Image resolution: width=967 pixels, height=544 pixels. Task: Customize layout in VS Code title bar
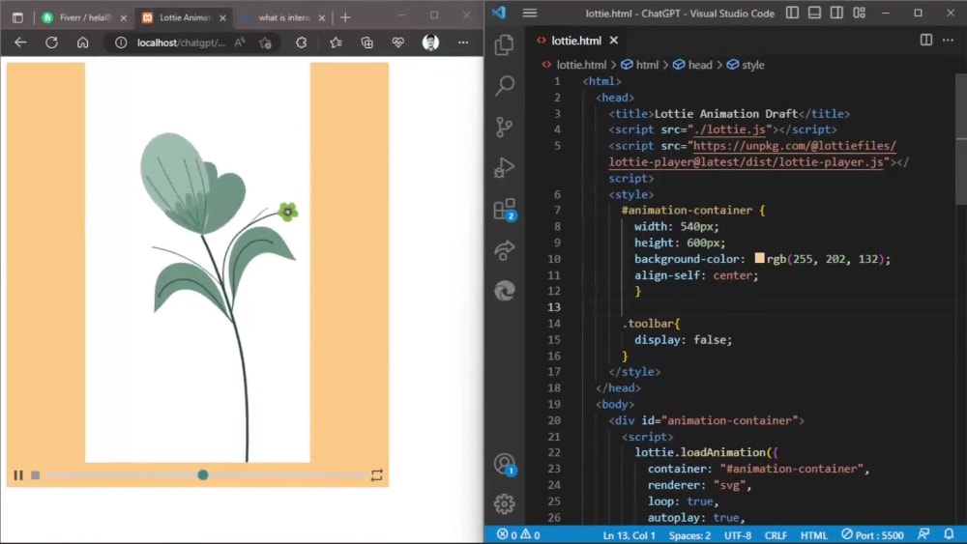click(x=859, y=13)
